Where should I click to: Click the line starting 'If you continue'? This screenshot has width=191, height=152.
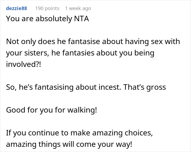(79, 133)
